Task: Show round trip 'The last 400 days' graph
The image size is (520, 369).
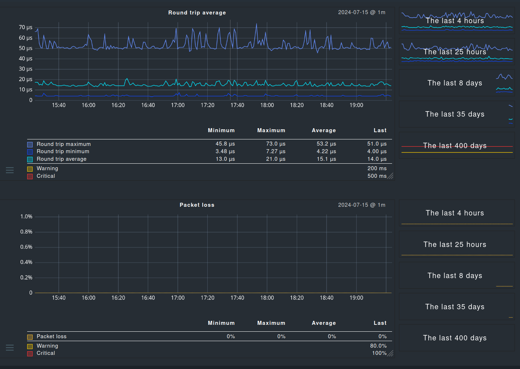Action: point(457,146)
